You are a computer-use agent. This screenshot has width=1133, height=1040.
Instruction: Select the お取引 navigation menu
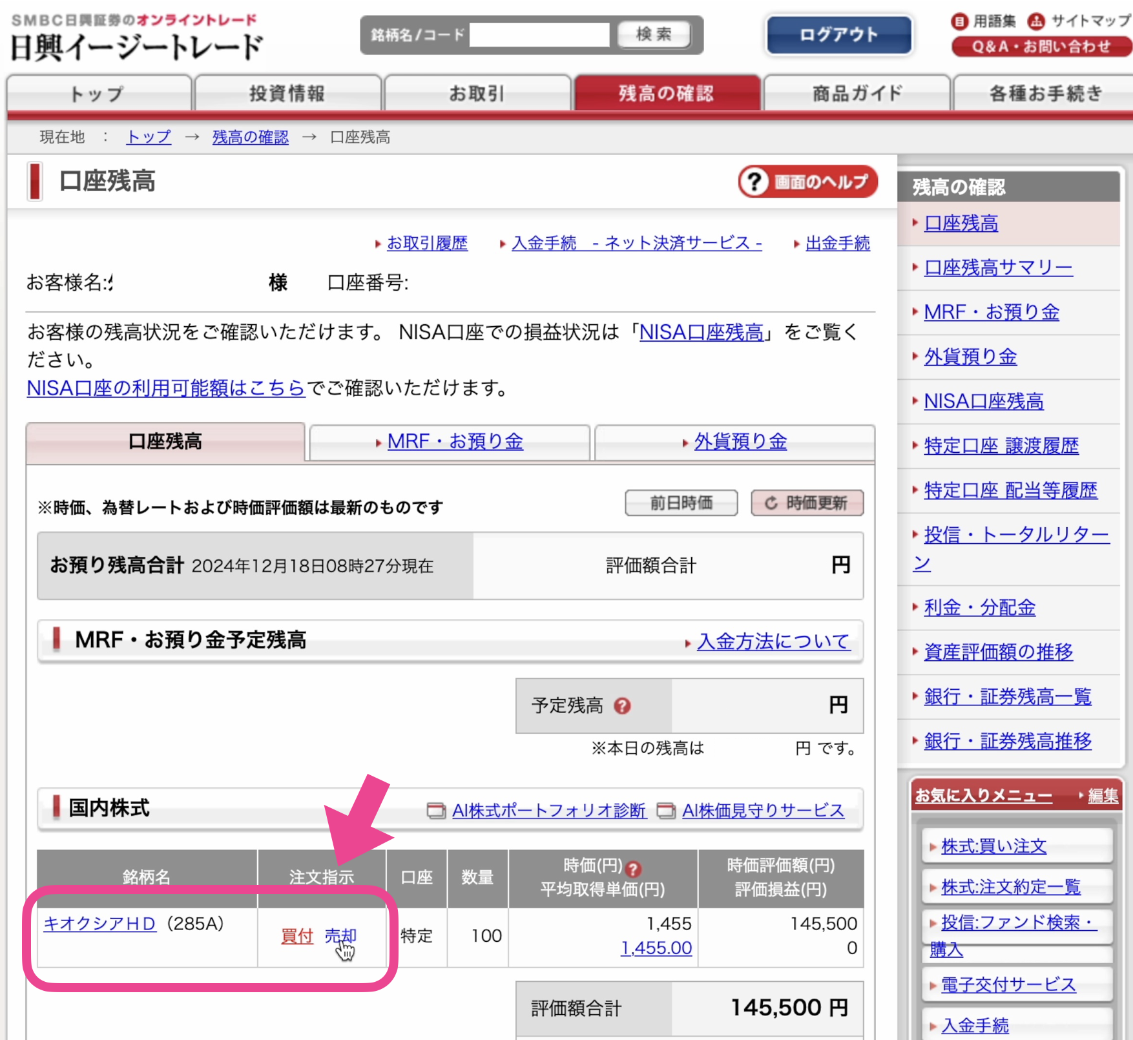[478, 93]
